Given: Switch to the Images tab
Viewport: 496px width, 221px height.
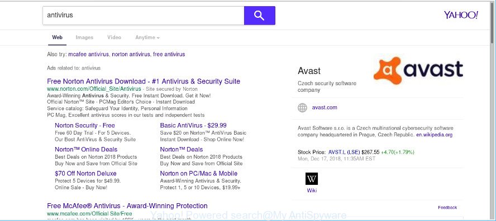Looking at the screenshot, I should point(84,37).
